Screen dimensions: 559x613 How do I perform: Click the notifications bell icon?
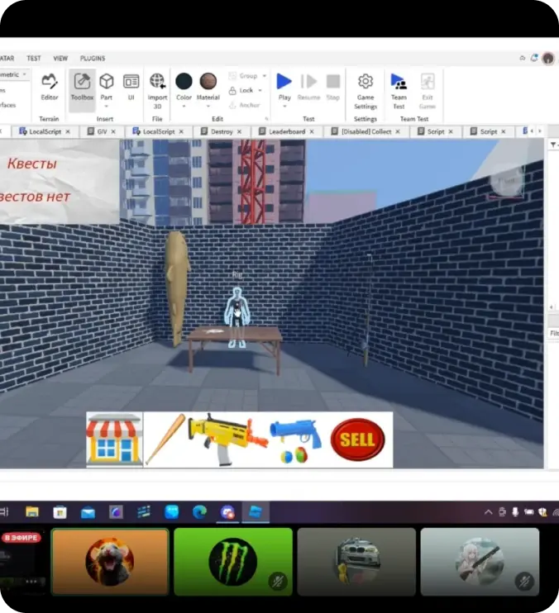click(x=534, y=58)
